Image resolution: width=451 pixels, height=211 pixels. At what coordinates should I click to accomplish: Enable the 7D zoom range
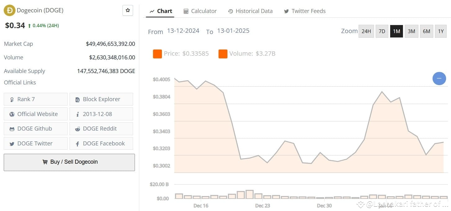click(382, 31)
